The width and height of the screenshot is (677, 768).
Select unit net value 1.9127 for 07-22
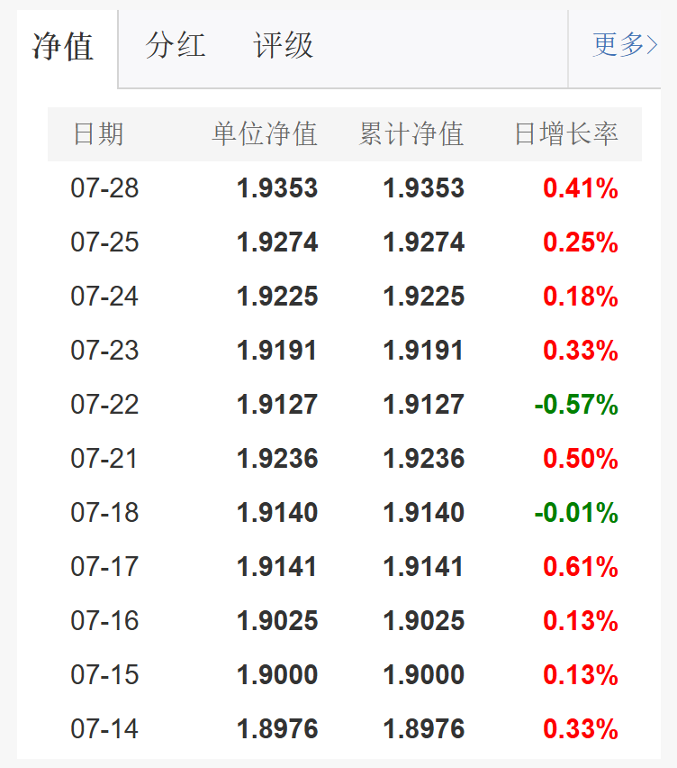(x=277, y=404)
